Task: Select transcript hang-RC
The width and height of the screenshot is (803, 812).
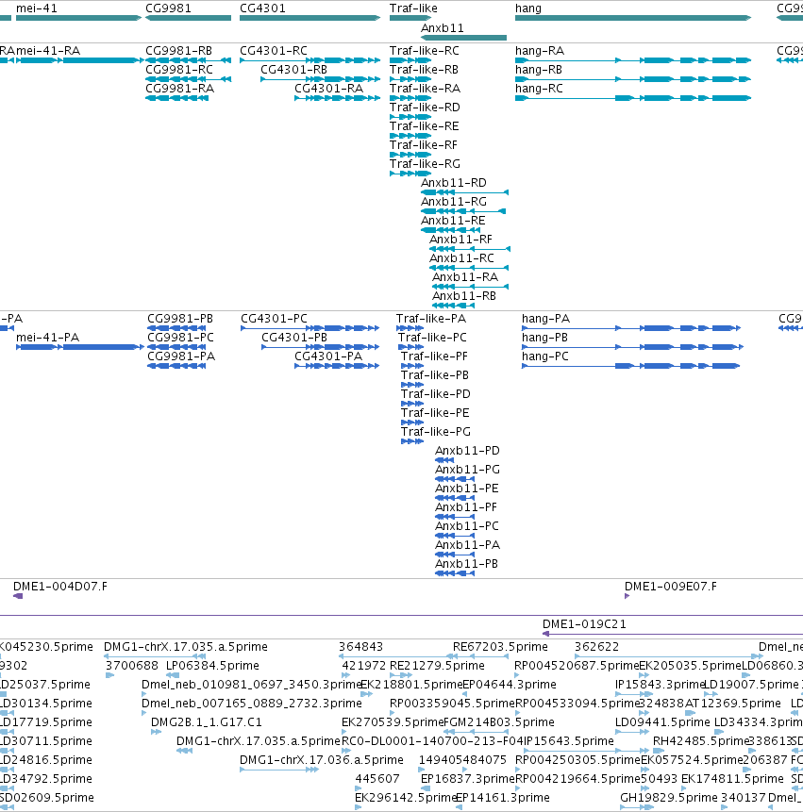Action: [x=633, y=98]
